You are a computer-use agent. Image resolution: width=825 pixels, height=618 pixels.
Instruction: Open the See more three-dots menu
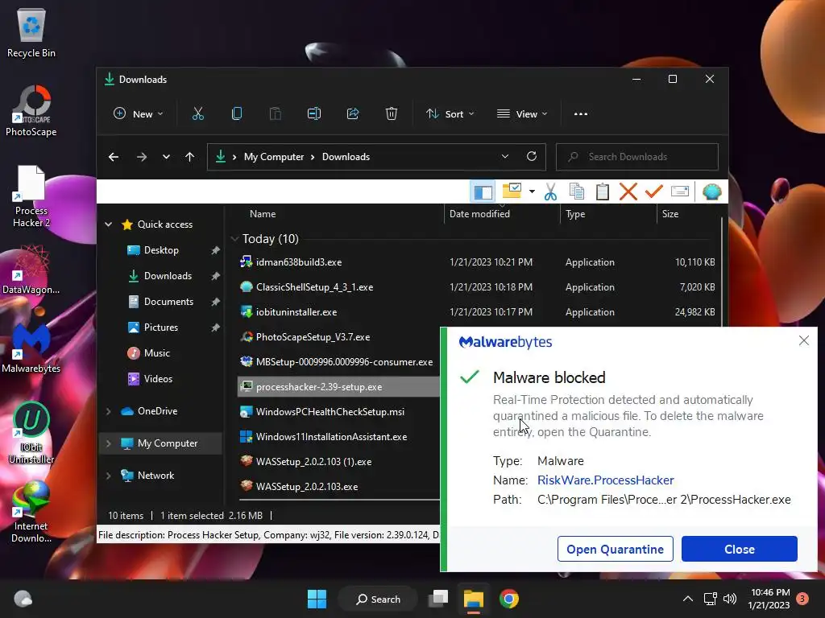click(x=581, y=114)
